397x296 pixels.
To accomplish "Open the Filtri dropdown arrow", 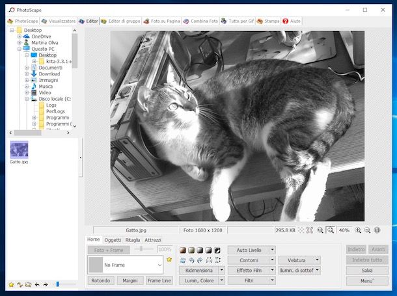I will (273, 280).
